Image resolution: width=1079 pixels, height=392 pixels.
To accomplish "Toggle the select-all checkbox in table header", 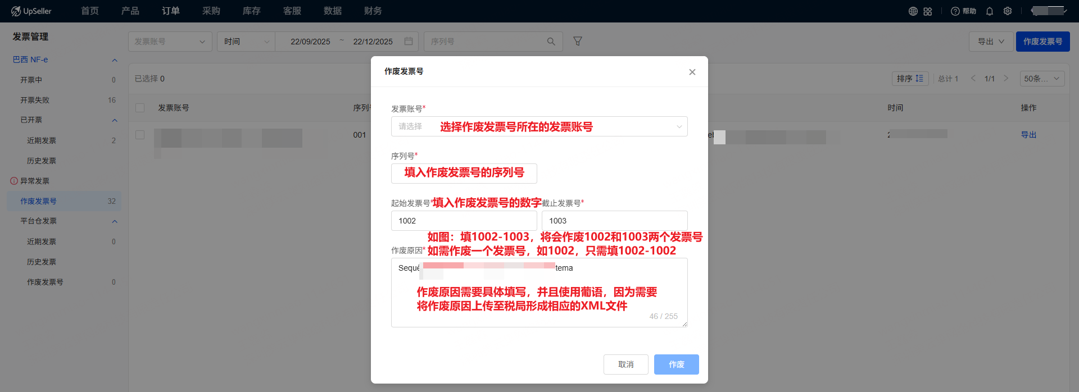I will (140, 108).
